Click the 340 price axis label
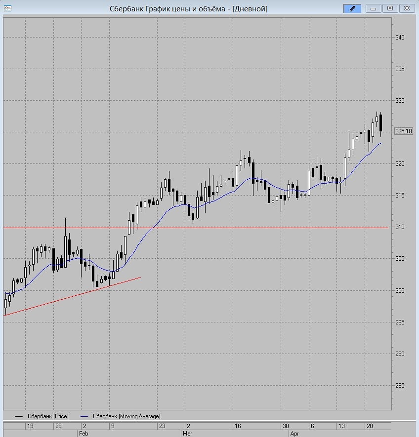 tap(400, 37)
